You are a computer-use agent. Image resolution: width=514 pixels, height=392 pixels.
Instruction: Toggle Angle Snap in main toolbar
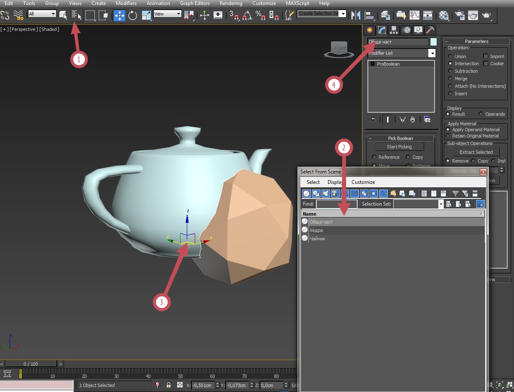point(247,15)
